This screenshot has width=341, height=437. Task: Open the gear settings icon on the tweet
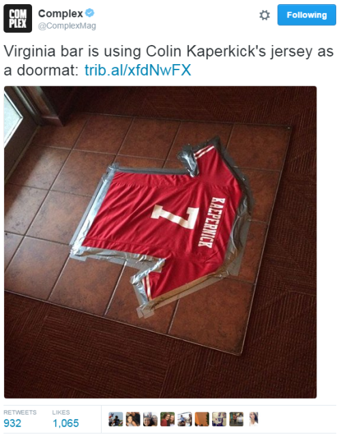(x=265, y=15)
